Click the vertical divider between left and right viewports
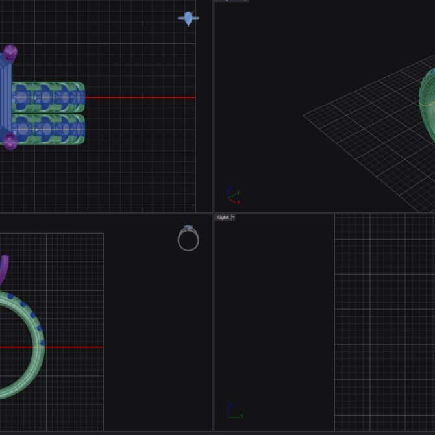Image resolution: width=435 pixels, height=435 pixels. pyautogui.click(x=214, y=130)
